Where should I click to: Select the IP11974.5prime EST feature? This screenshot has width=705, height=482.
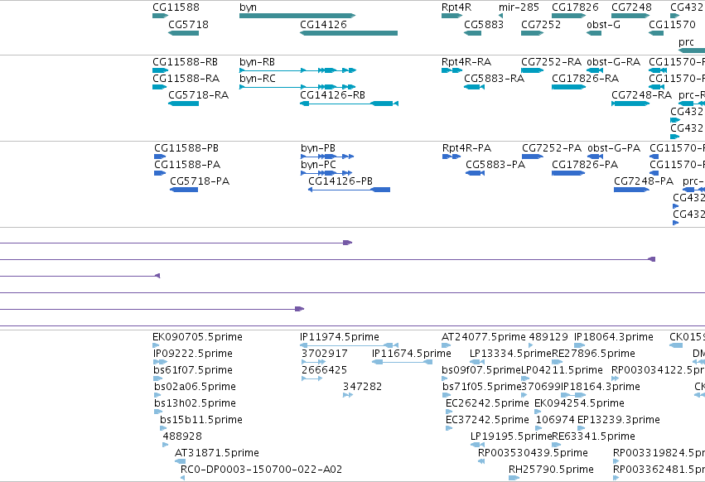(349, 345)
